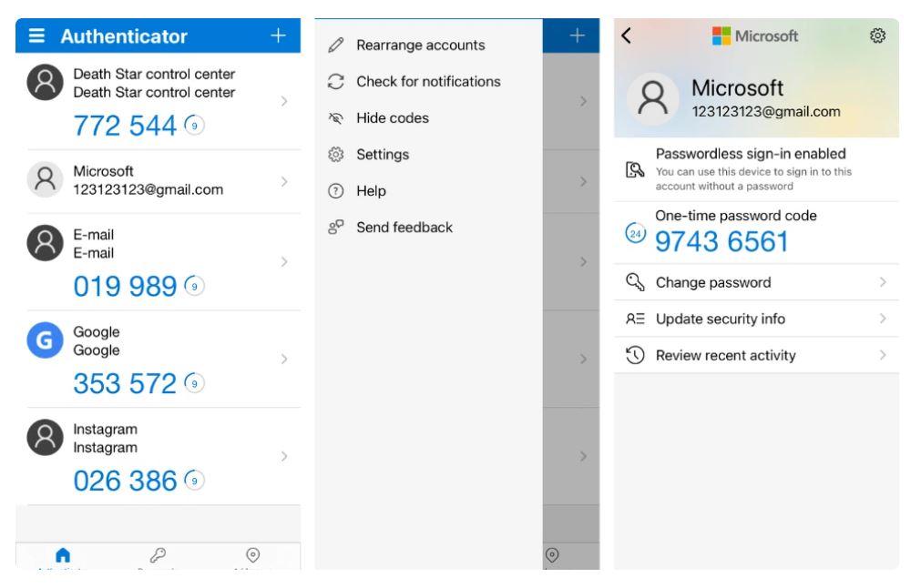921x588 pixels.
Task: Expand Review recent activity chevron
Action: point(883,355)
